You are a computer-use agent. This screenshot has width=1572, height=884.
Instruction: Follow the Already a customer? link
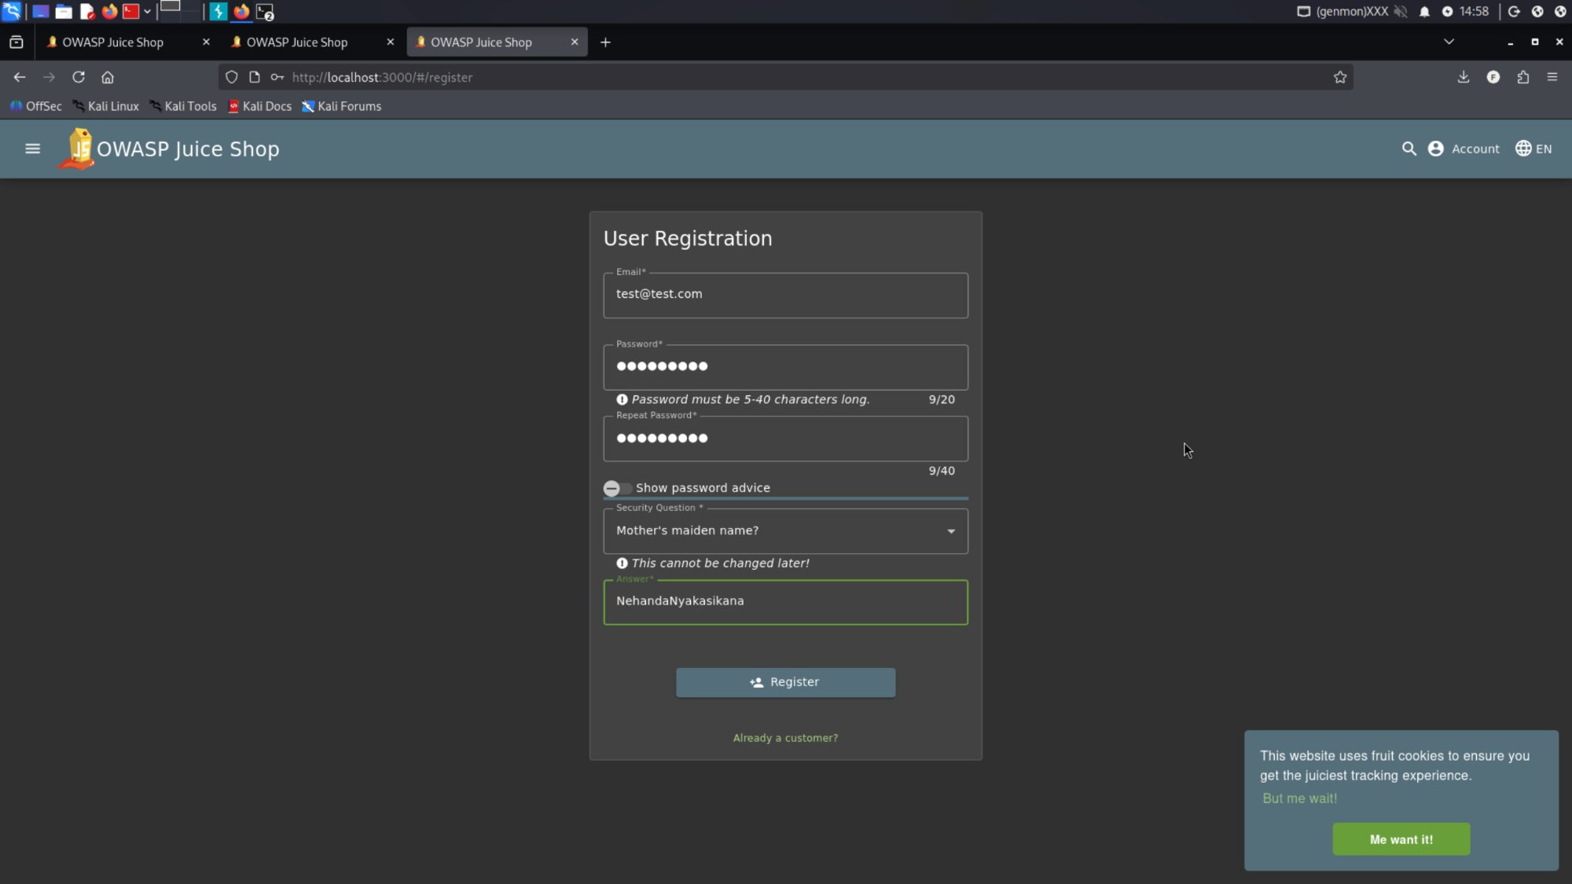[x=785, y=738]
